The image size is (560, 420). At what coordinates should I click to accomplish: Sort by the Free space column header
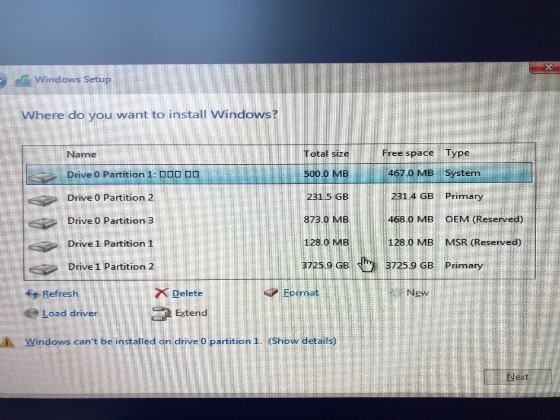[x=408, y=153]
